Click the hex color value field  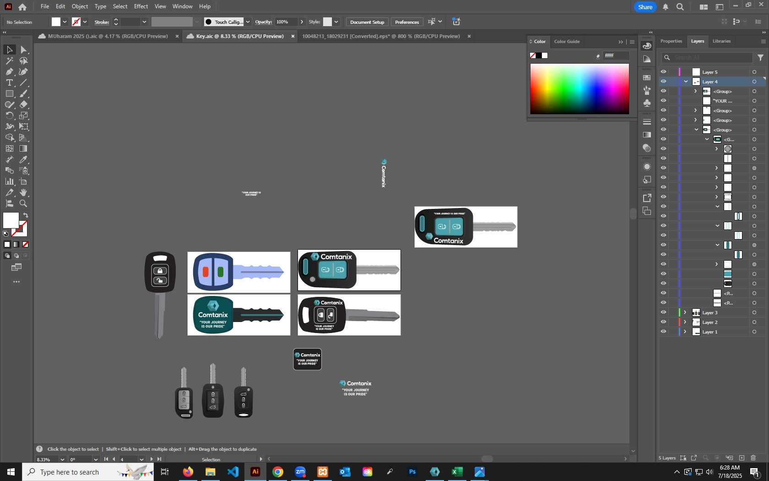pos(616,55)
